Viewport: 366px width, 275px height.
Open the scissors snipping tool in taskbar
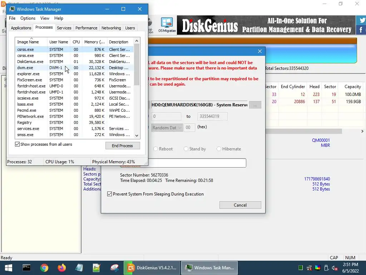[x=114, y=268]
